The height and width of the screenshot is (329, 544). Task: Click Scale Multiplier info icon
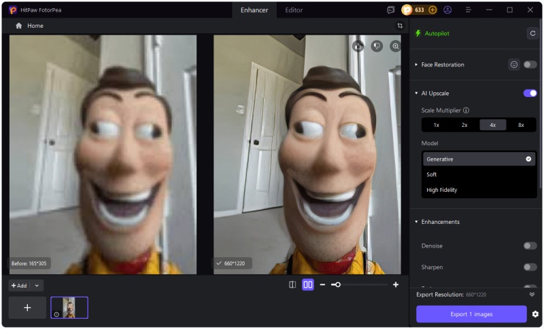click(x=466, y=111)
